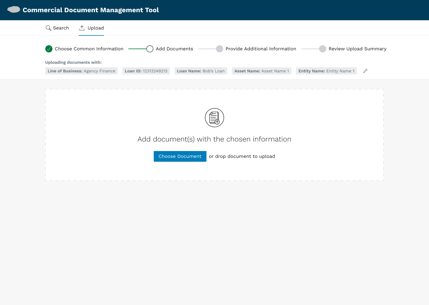Click Provide Additional Information step circle
The image size is (429, 305).
pos(220,49)
